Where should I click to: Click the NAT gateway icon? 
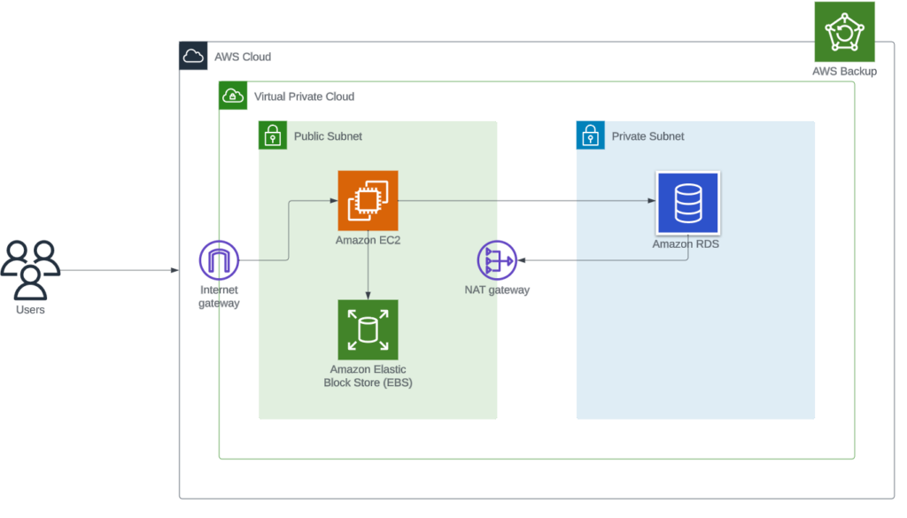pos(497,260)
